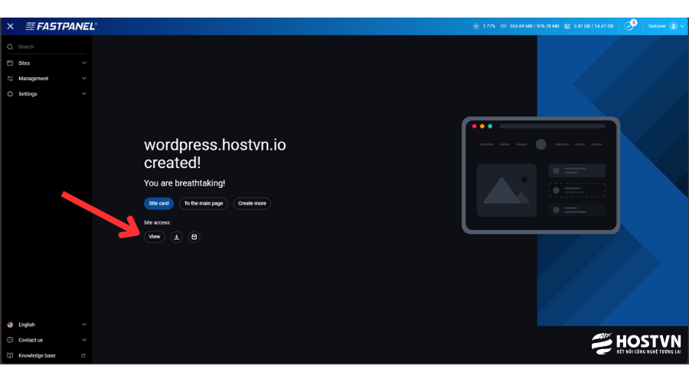Click the fastuser username

click(657, 26)
